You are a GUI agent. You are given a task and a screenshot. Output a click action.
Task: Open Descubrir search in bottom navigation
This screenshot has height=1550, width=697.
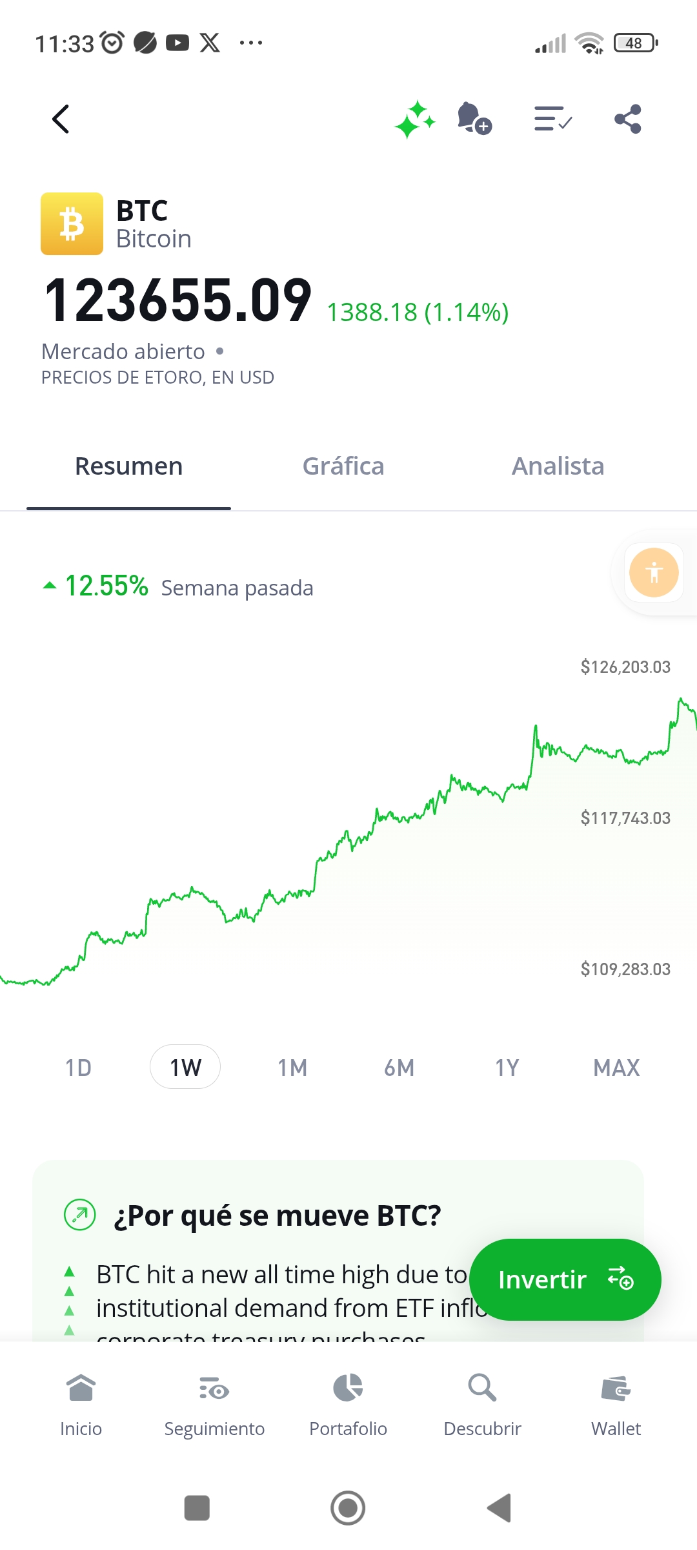tap(482, 1404)
